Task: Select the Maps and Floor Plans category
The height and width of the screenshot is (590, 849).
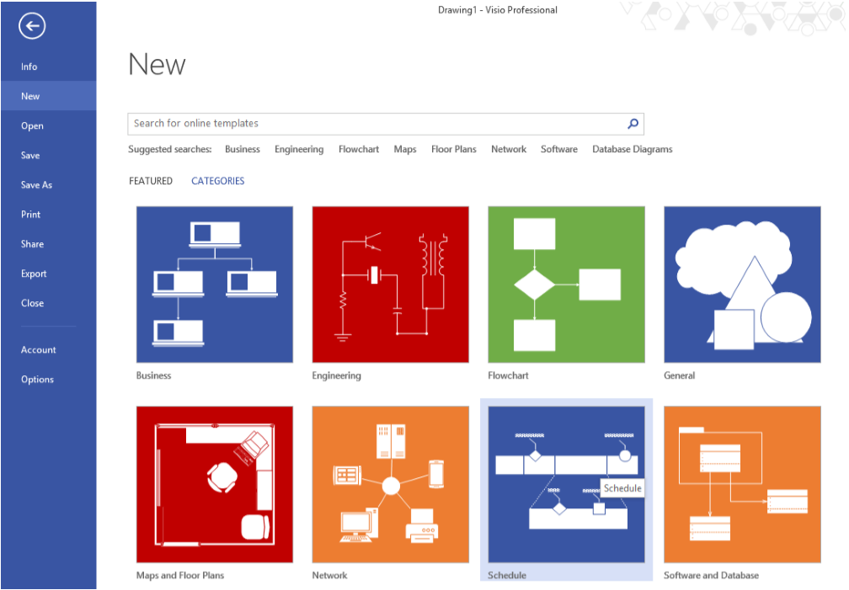Action: pyautogui.click(x=214, y=484)
